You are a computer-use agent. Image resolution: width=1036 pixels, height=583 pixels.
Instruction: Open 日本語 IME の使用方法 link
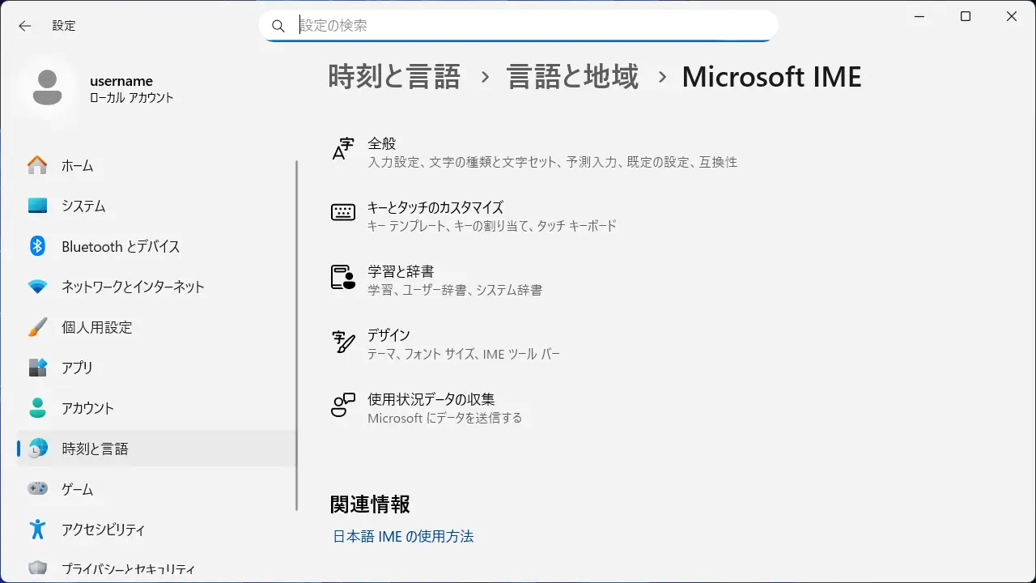(403, 536)
